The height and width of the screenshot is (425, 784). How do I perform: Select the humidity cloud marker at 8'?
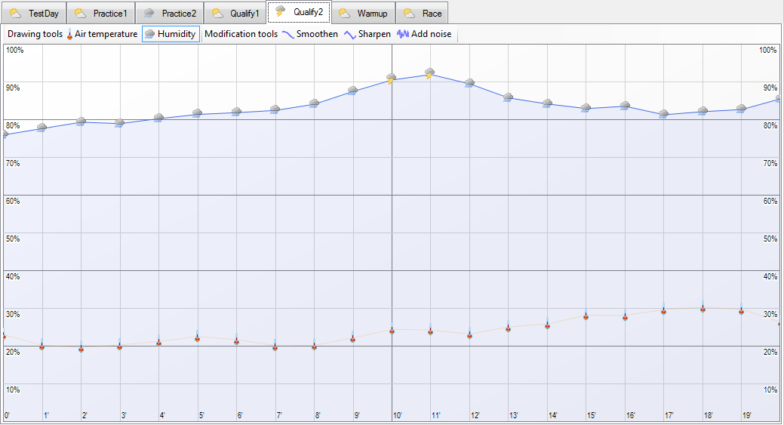coord(314,103)
